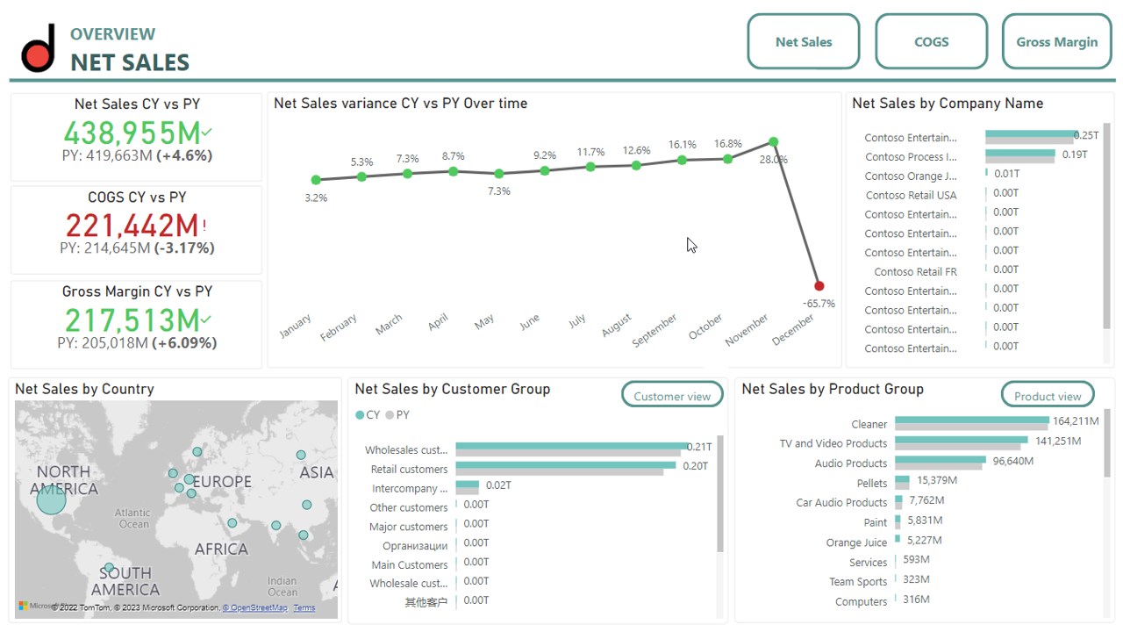Select the Intercompany bar showing 0.02T

pos(468,485)
